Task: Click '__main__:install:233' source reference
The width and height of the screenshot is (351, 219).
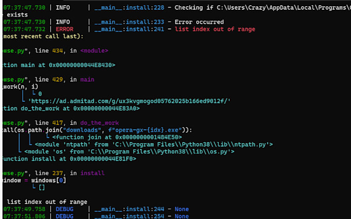Action: click(x=129, y=22)
